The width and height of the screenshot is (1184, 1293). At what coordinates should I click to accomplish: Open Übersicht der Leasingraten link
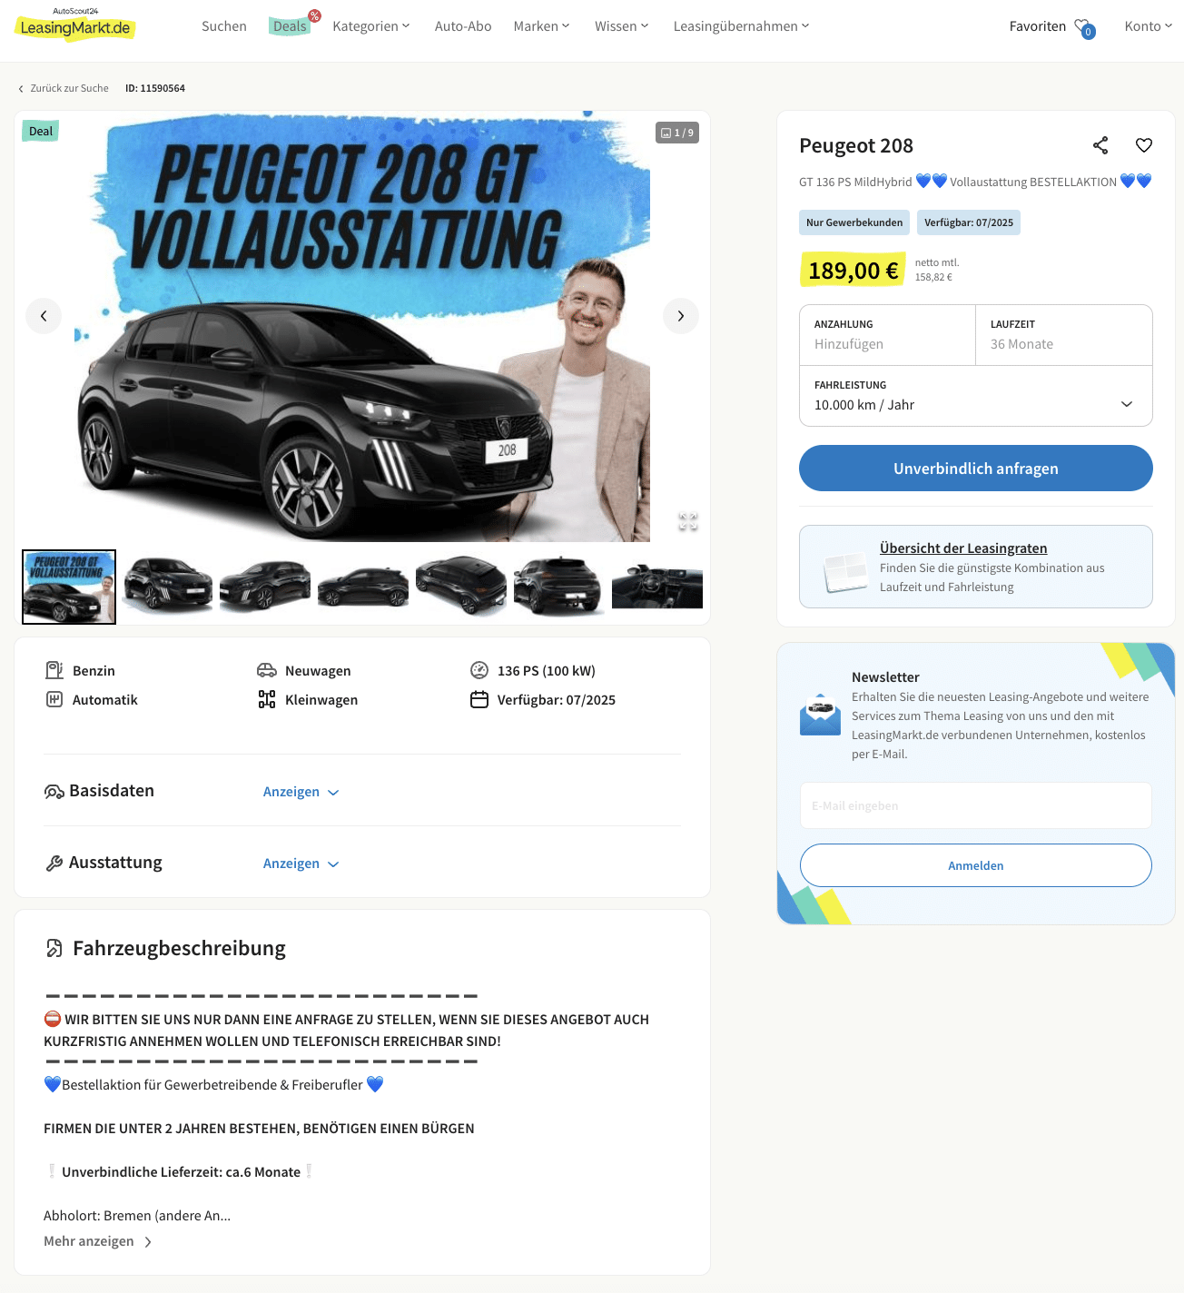point(963,548)
